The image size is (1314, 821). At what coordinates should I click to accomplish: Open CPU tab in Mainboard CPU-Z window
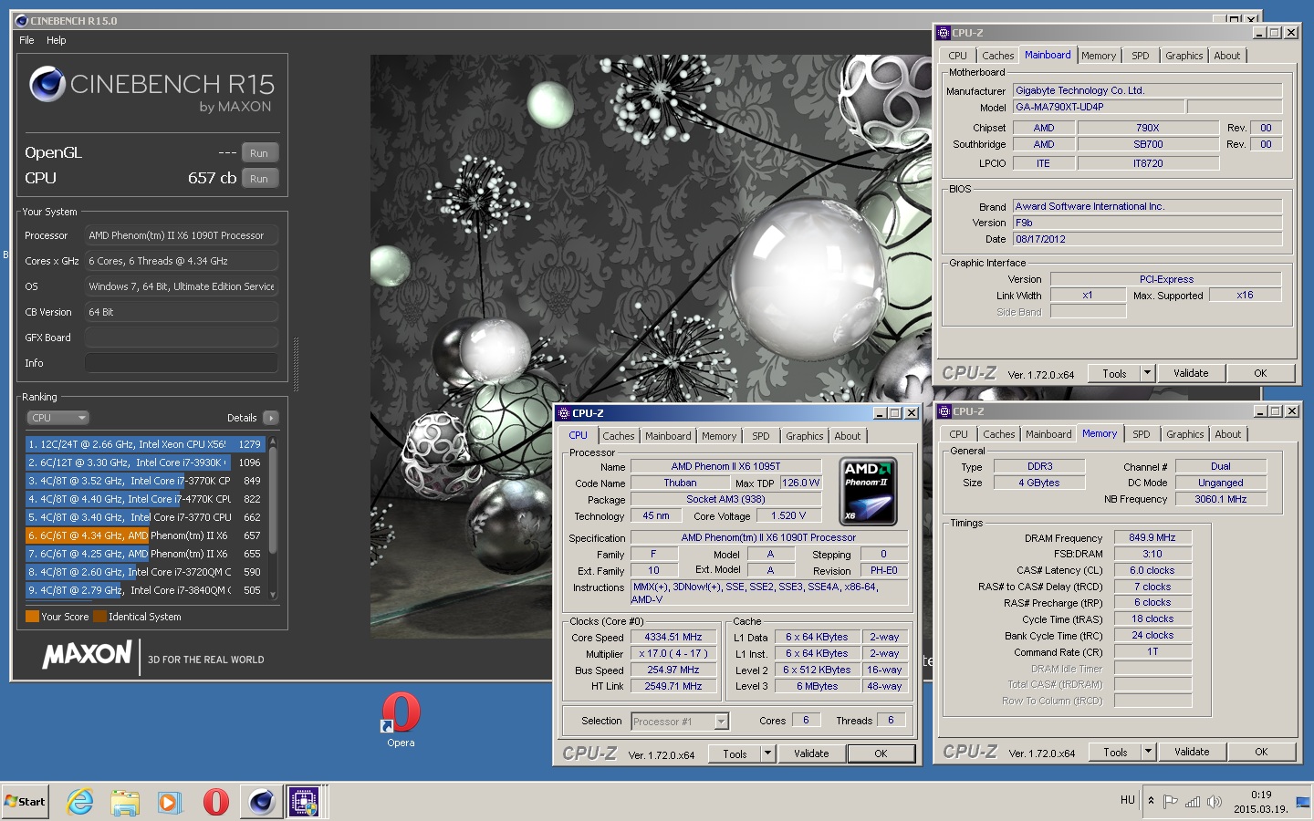click(x=957, y=56)
